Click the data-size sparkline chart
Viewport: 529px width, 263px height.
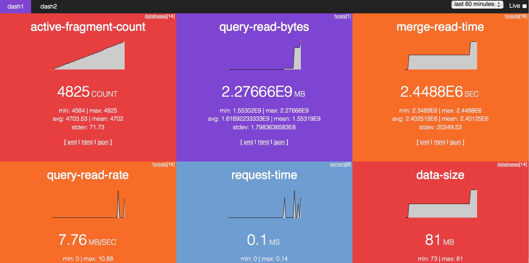pos(440,204)
